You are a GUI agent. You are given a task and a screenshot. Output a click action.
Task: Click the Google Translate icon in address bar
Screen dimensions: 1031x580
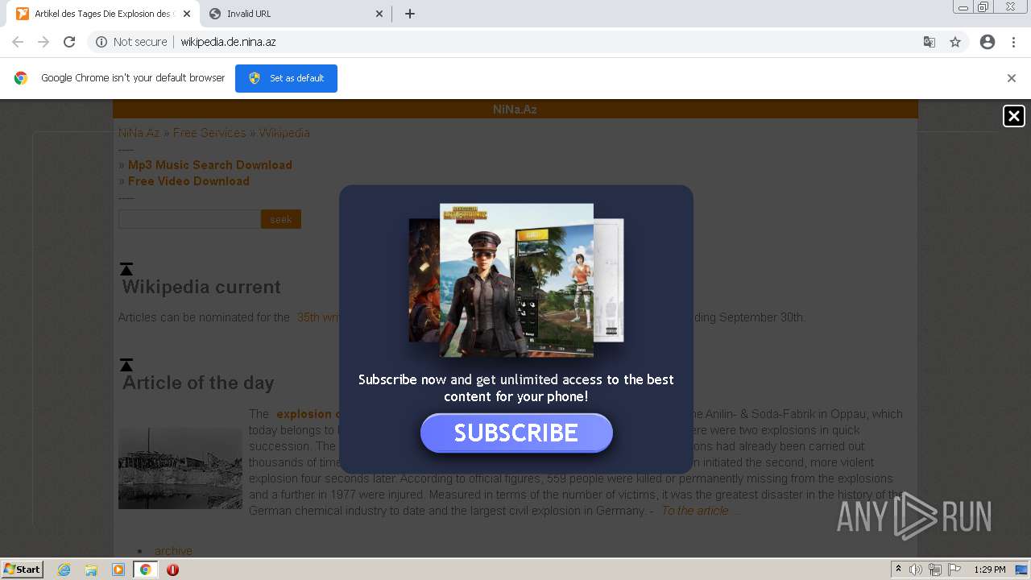pyautogui.click(x=929, y=42)
